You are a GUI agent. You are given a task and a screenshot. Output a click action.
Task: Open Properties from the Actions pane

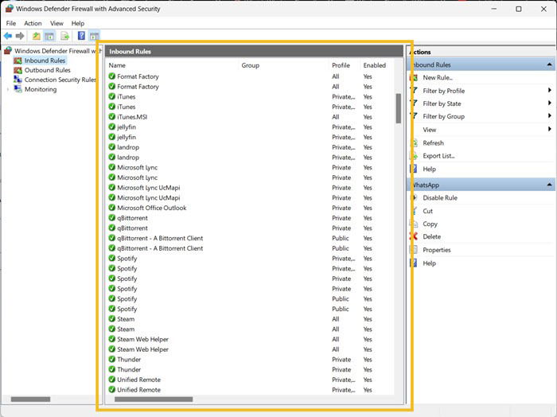pos(437,250)
